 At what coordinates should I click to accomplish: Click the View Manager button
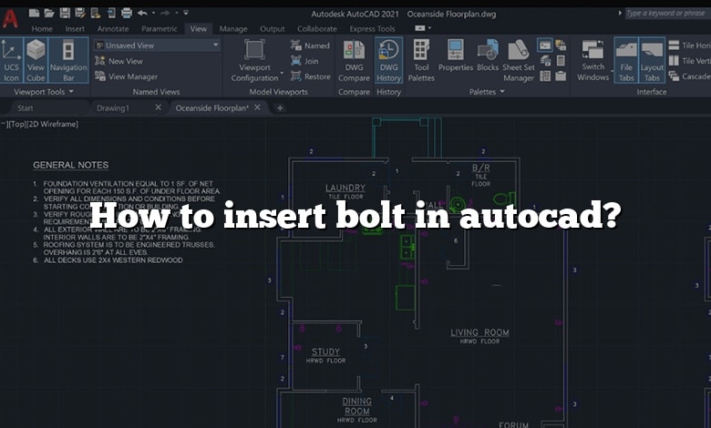[x=132, y=76]
